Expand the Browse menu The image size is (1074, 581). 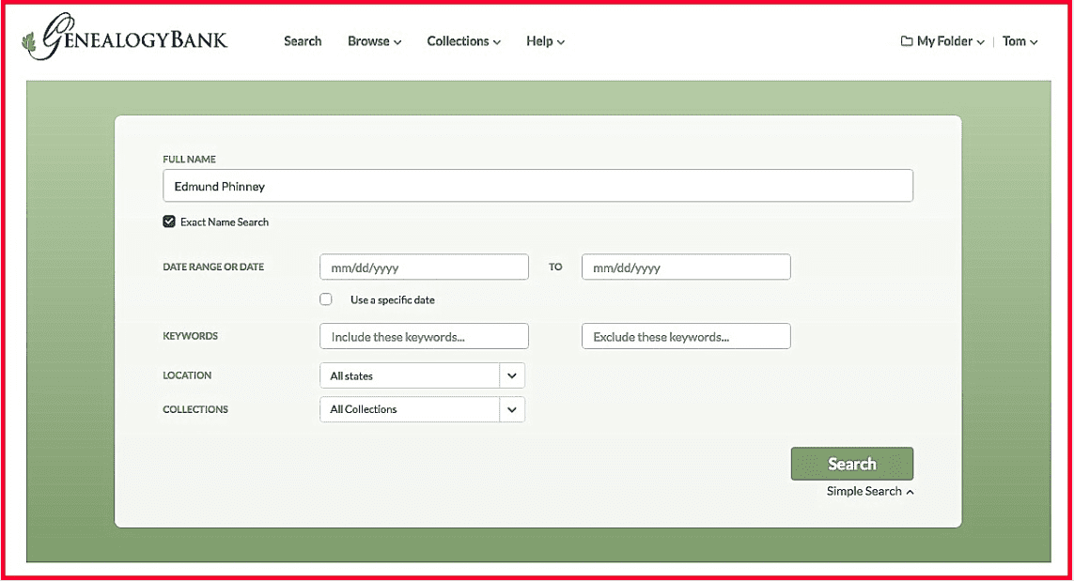[374, 41]
